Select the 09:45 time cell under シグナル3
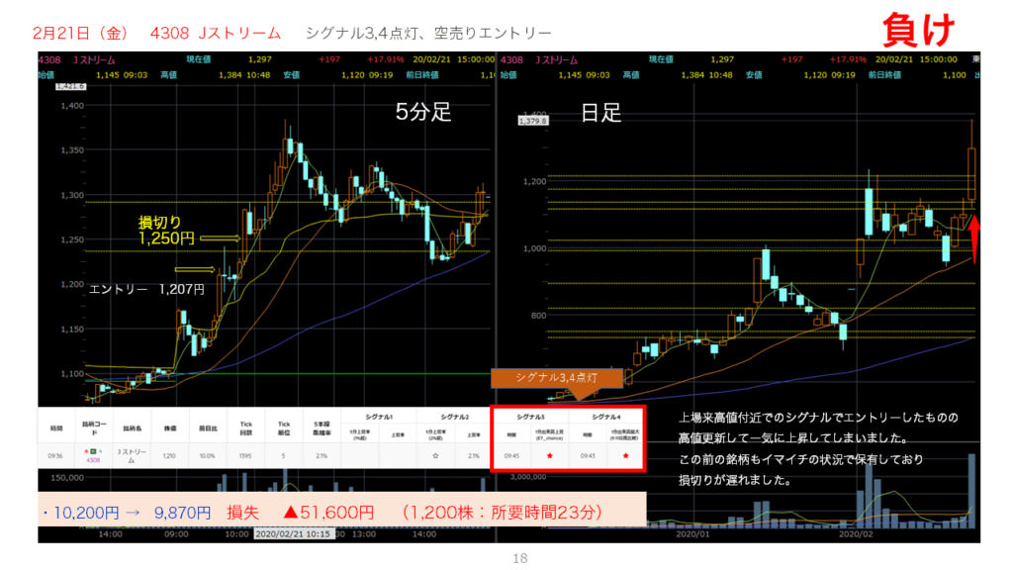Screen dimensions: 1013x570 pyautogui.click(x=511, y=455)
